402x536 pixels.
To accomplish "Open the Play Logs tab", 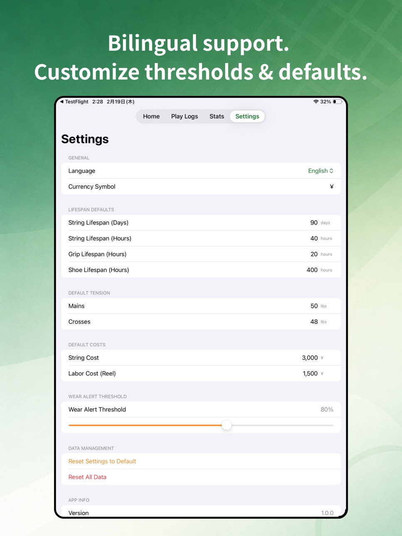I will pos(185,116).
